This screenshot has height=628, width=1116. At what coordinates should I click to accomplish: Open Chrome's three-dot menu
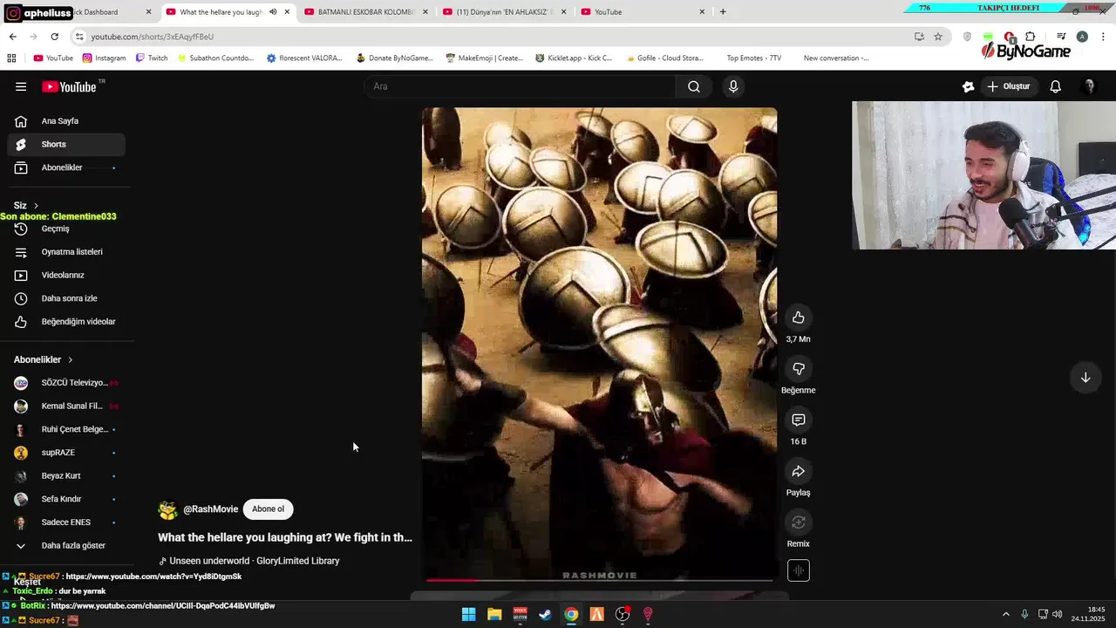pyautogui.click(x=1103, y=37)
